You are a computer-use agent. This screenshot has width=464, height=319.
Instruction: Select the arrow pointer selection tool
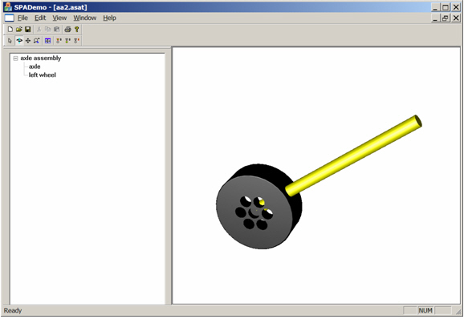point(10,41)
